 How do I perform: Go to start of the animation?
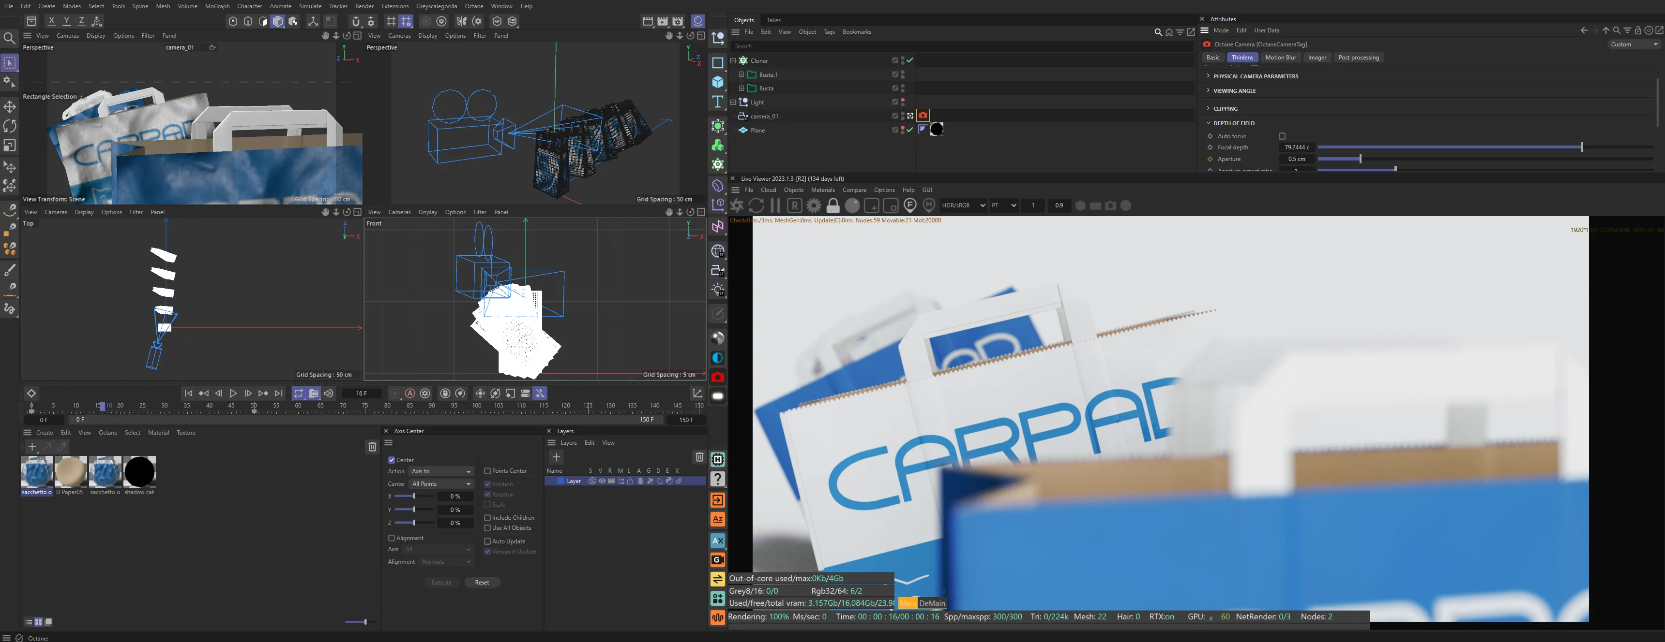click(188, 394)
